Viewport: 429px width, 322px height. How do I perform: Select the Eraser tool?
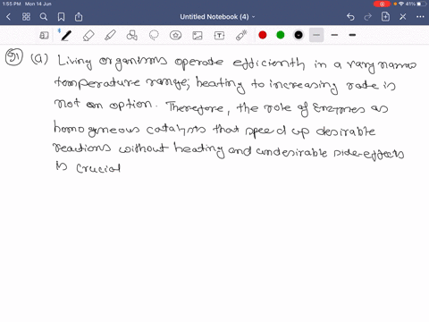[88, 36]
